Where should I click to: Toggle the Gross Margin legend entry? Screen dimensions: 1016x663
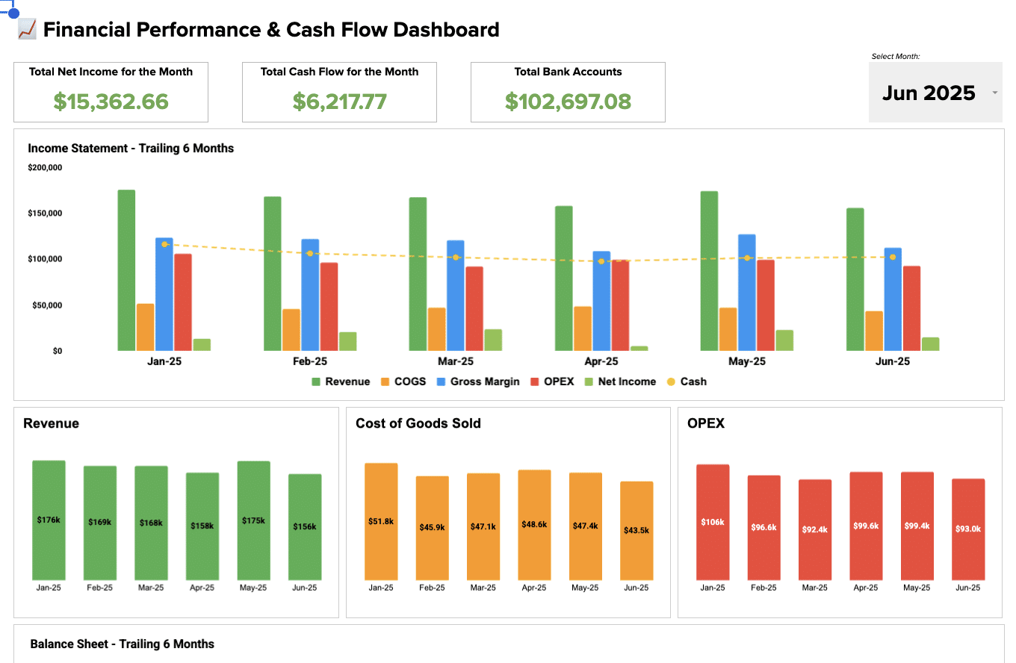[x=478, y=381]
